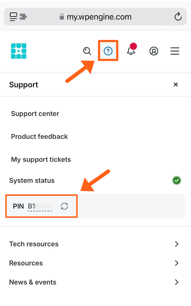Open browser page settings icon
Screen dimensions: 191x306
(13, 17)
